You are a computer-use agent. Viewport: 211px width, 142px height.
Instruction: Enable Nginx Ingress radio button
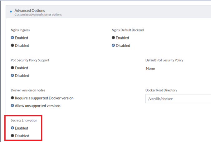click(12, 38)
